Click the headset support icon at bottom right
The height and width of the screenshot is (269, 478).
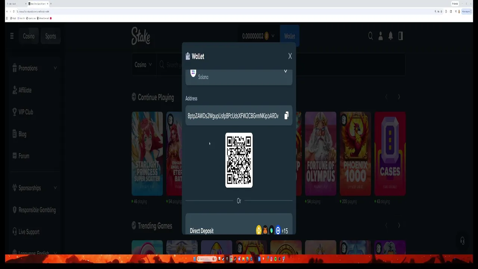[462, 241]
